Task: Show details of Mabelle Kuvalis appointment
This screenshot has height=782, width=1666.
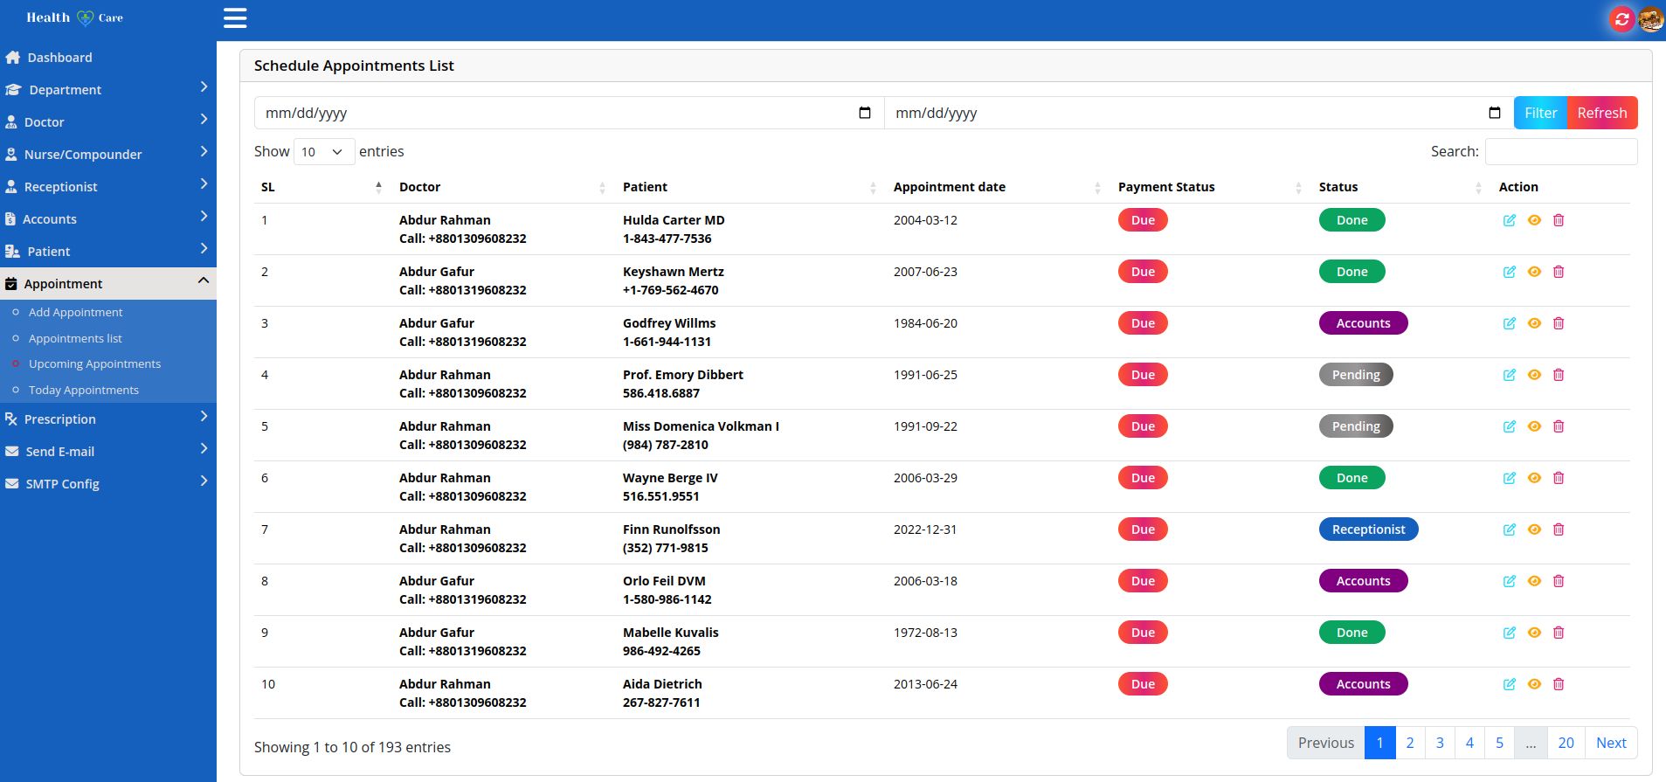Action: tap(1534, 633)
